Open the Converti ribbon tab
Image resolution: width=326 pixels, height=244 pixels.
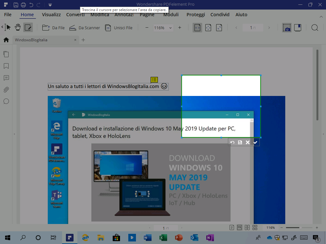click(75, 15)
